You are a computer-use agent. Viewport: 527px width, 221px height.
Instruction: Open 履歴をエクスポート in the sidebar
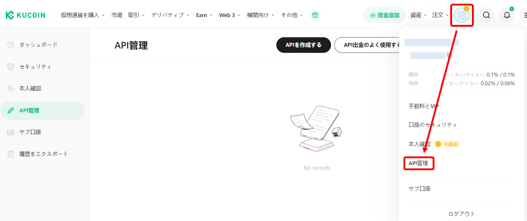43,154
